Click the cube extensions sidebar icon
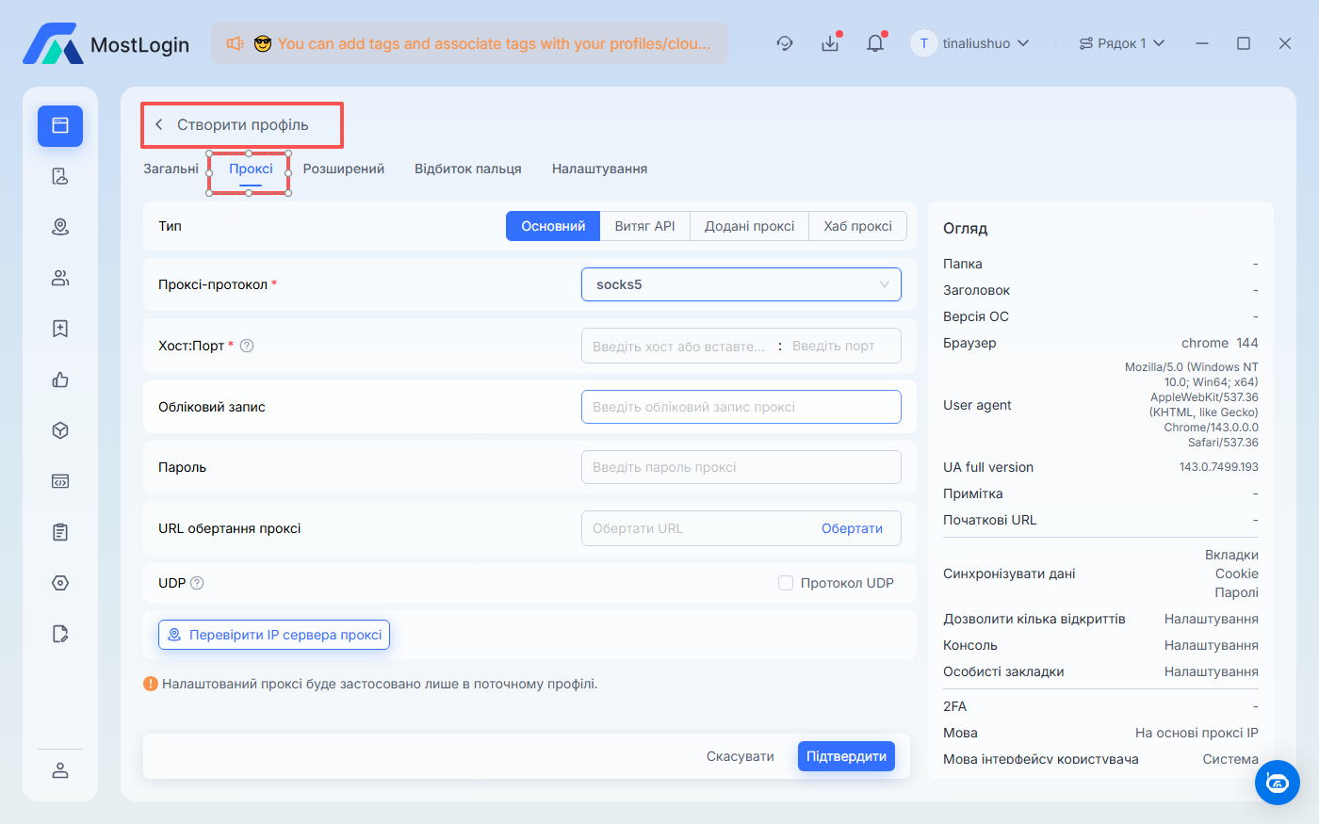Screen dimensions: 1319x824 pos(60,430)
